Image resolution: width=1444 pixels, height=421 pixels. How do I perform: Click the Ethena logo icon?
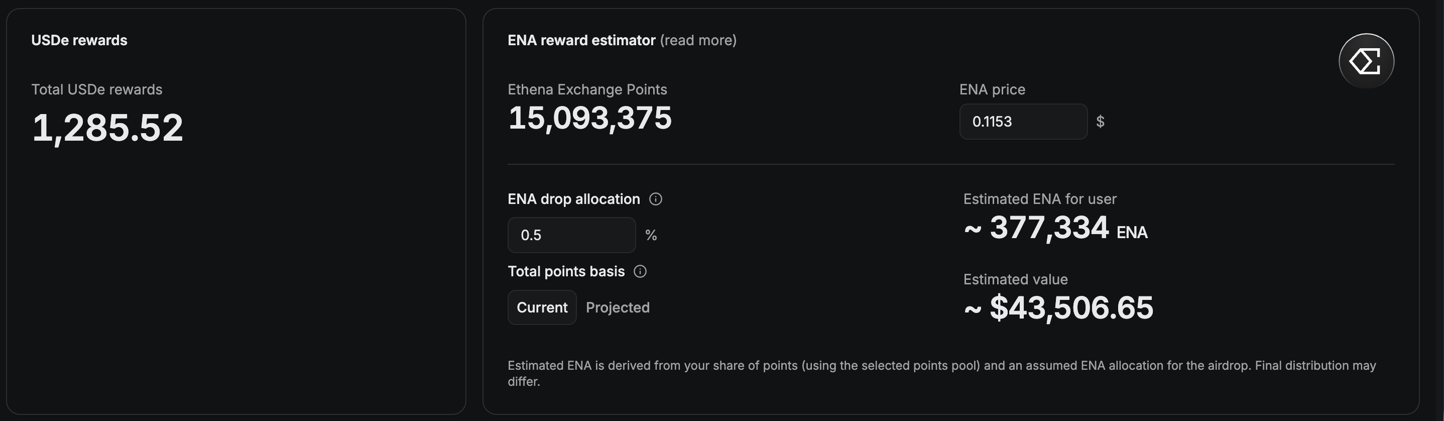tap(1366, 61)
